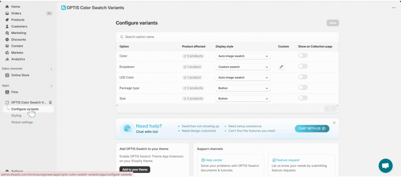Open Size display style dropdown
The image size is (401, 177).
(243, 99)
